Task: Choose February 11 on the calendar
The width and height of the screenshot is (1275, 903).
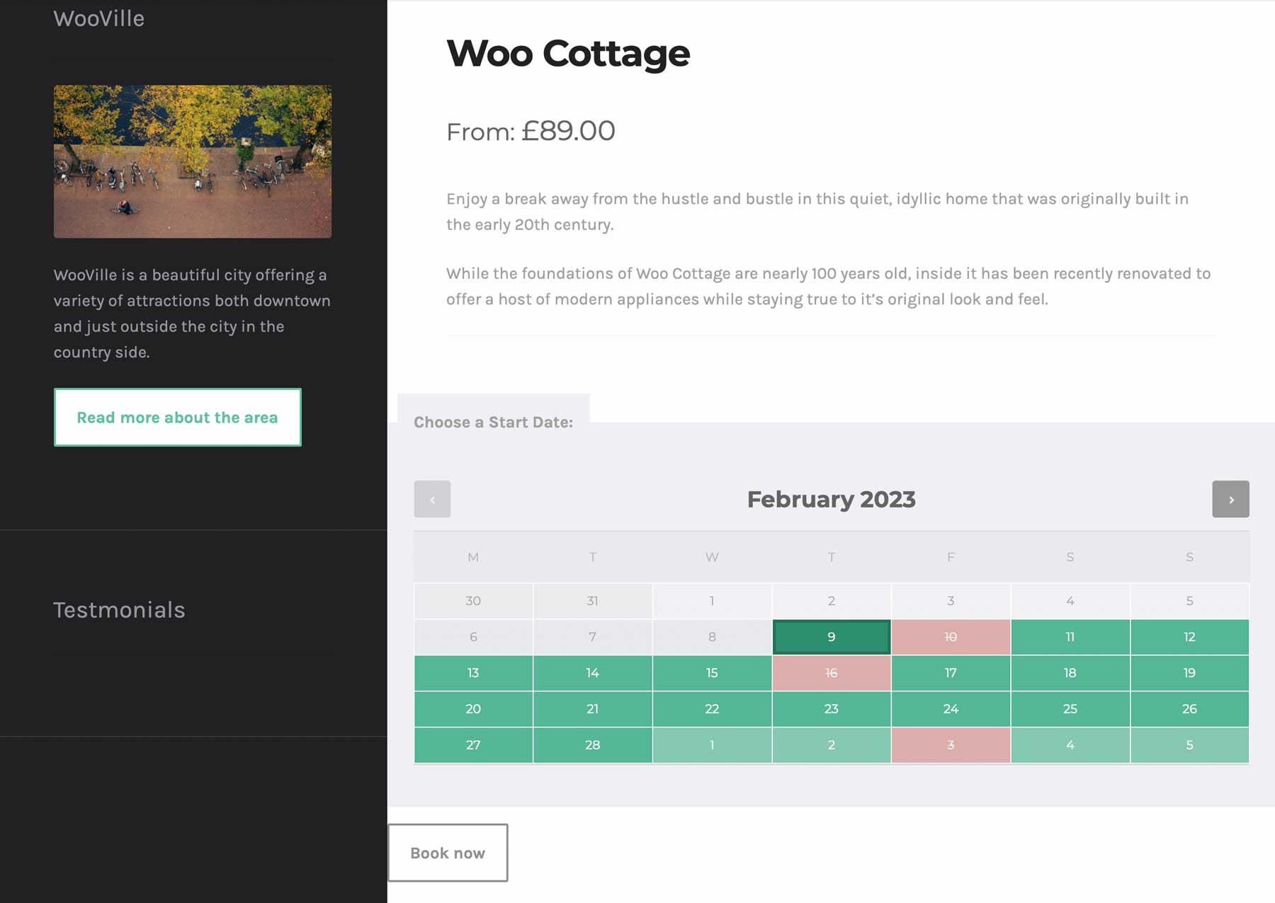Action: 1070,637
